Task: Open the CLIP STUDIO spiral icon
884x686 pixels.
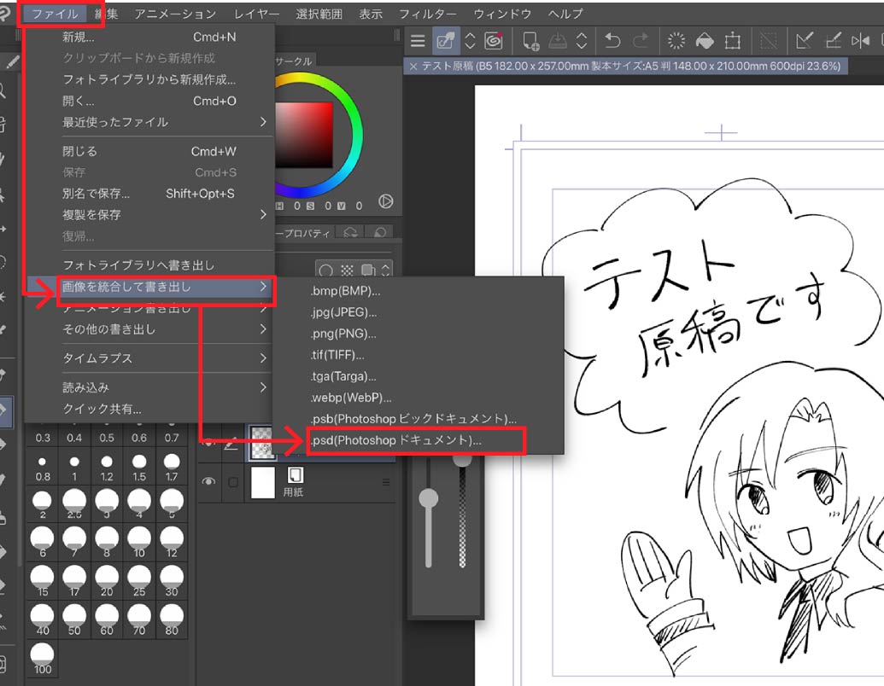Action: pos(494,40)
